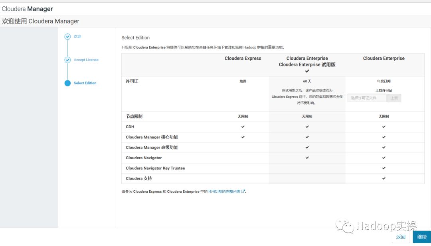Select the Select Edition step label
The image size is (431, 246).
point(85,83)
